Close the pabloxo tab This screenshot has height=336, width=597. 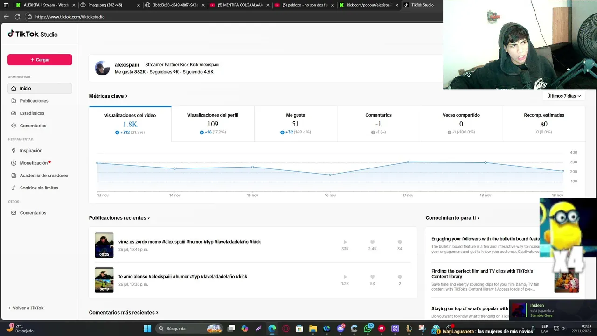[333, 5]
